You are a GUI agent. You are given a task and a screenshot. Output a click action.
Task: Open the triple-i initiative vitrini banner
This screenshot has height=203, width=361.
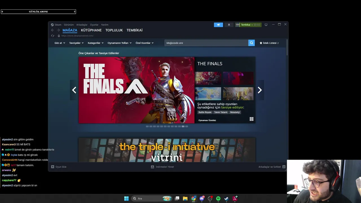[167, 150]
